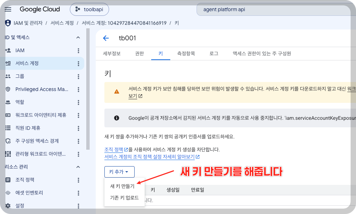Click the 조직 정책 document icon
The width and height of the screenshot is (356, 214).
coord(8,180)
